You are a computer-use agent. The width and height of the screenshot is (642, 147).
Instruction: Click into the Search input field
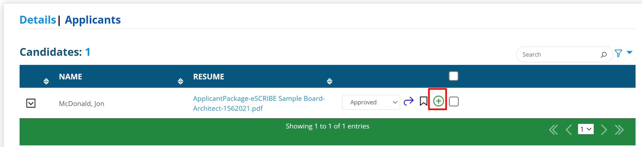tap(558, 54)
